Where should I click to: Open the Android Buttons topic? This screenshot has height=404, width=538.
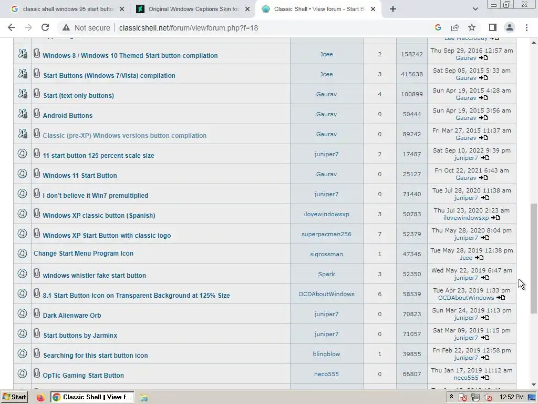[x=68, y=115]
